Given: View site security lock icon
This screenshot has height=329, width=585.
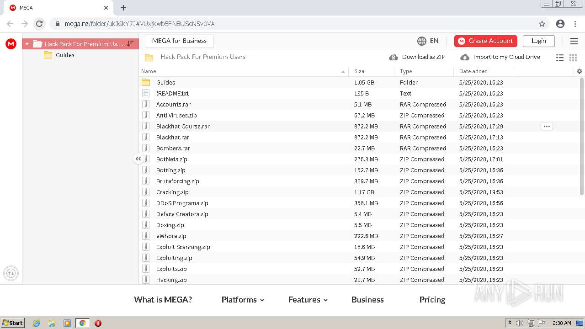Looking at the screenshot, I should tap(57, 24).
